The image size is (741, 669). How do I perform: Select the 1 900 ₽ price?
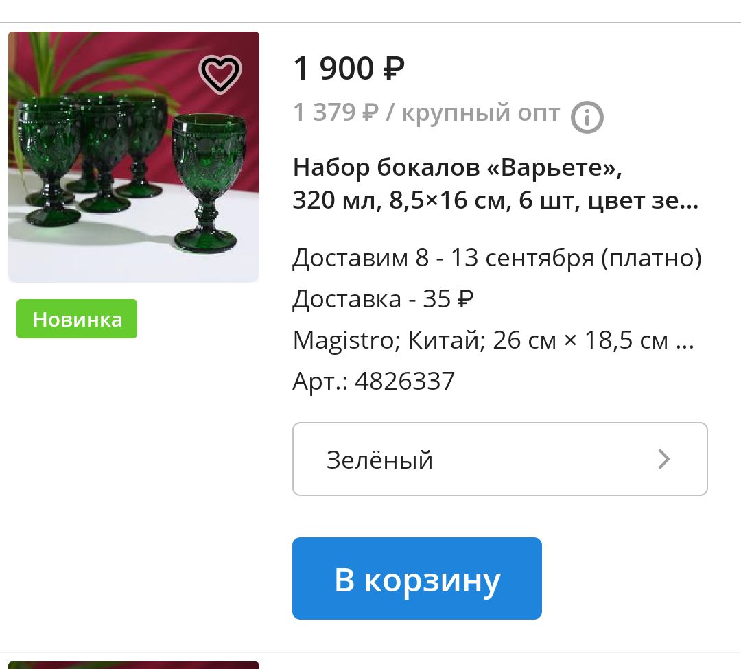(x=349, y=69)
